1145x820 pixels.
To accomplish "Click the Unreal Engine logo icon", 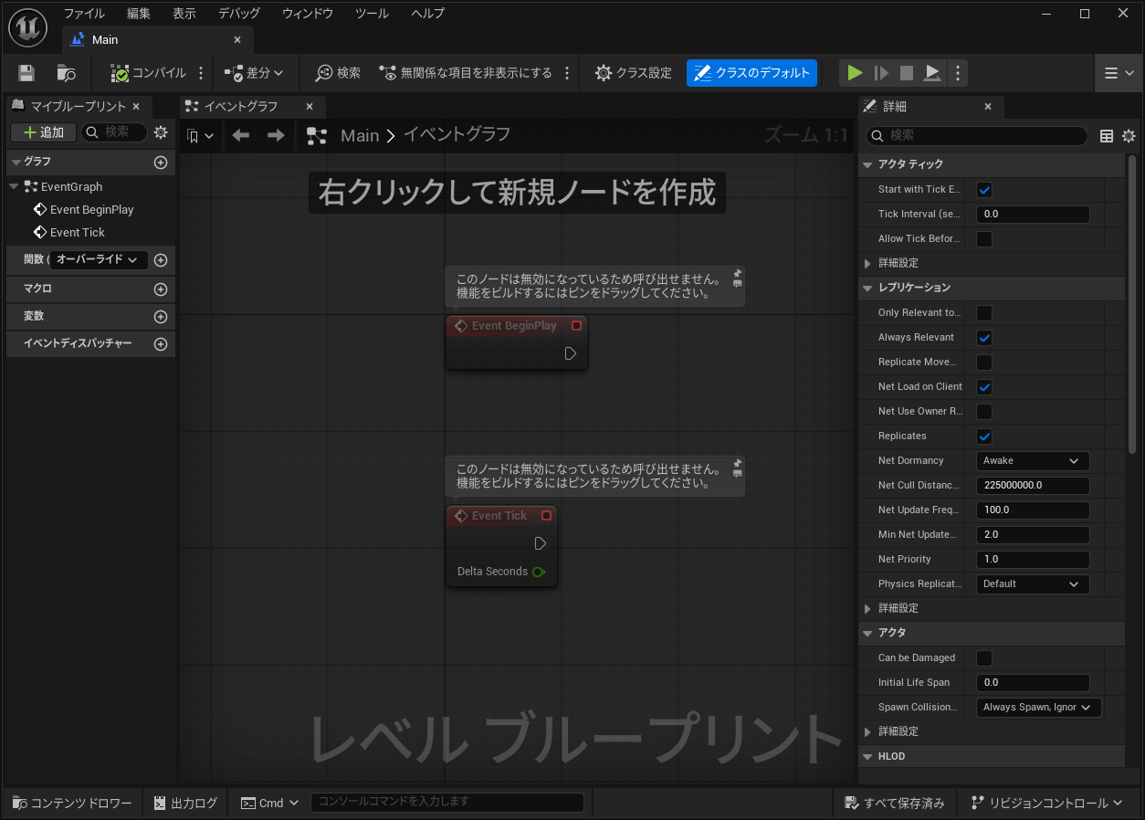I will point(28,27).
